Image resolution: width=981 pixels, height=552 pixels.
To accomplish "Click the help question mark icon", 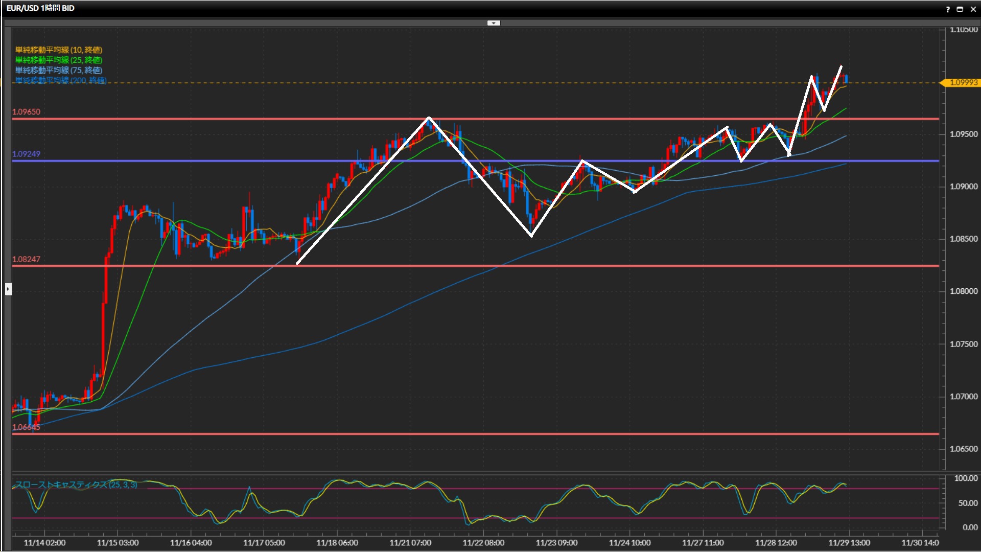I will (948, 9).
